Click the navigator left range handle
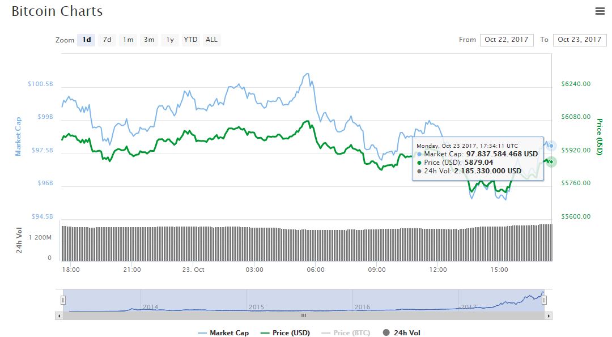 pyautogui.click(x=63, y=300)
